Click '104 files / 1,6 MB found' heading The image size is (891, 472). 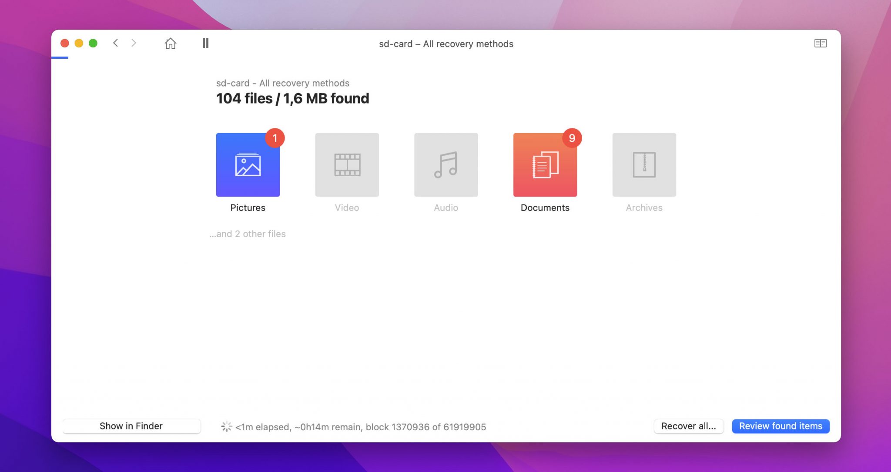click(x=293, y=98)
